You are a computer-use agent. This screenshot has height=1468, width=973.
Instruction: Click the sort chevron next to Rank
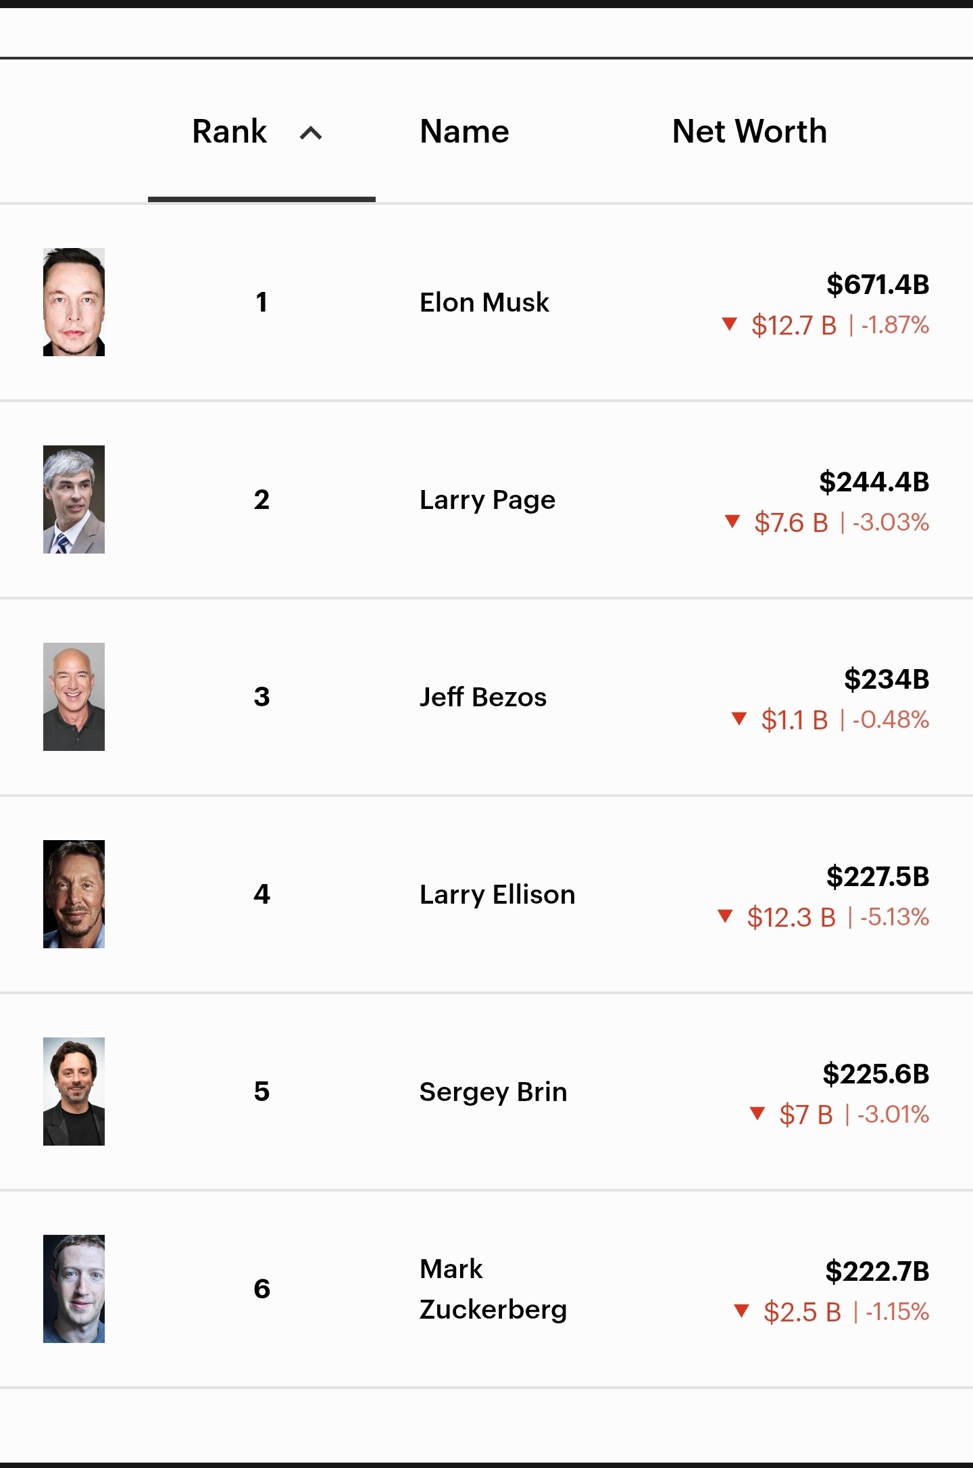click(311, 133)
